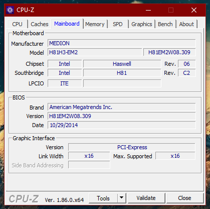Click the American Megatrends Inc. brand field
The image size is (210, 209).
click(121, 107)
